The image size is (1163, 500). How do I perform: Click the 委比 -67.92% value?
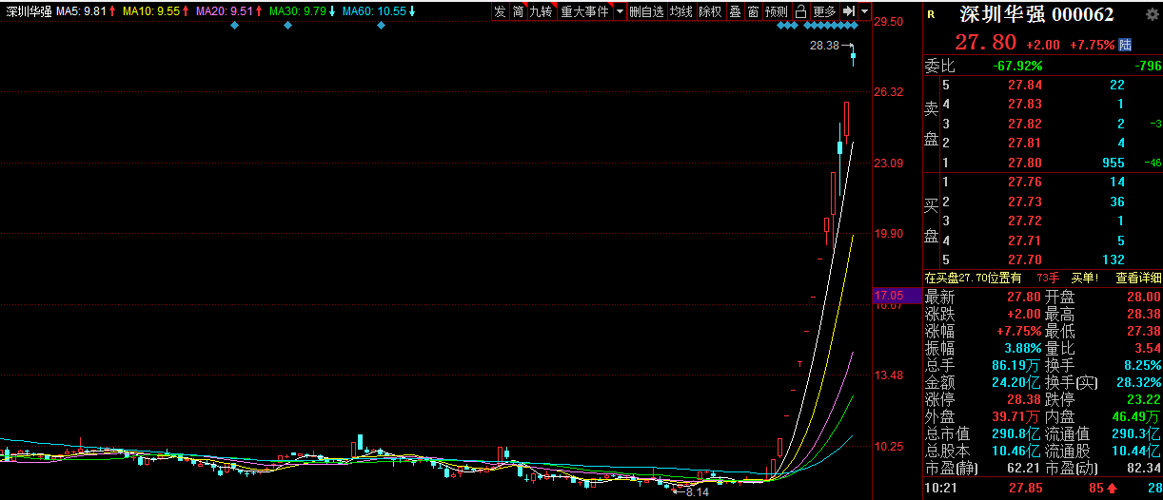coord(1018,66)
